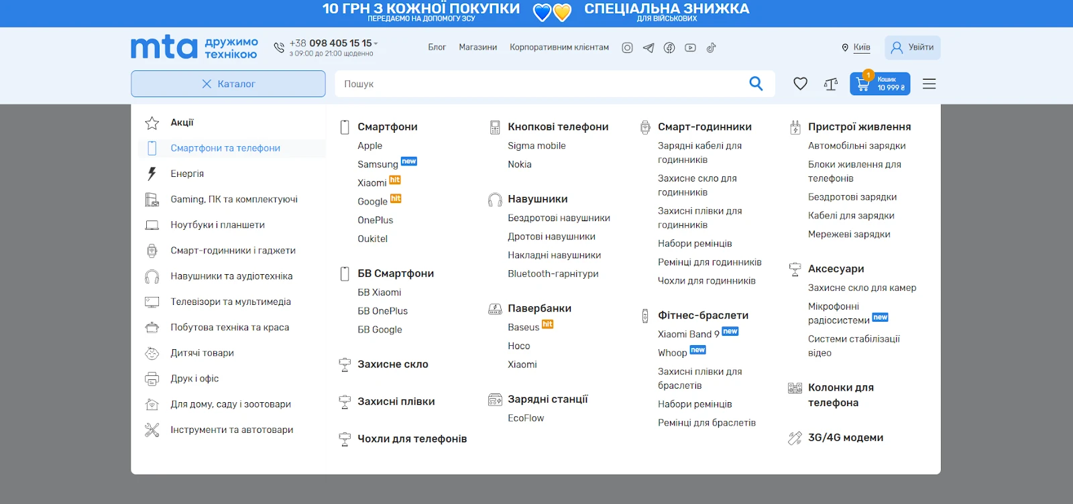The height and width of the screenshot is (504, 1073).
Task: Collapse the Каталог menu
Action: click(228, 84)
